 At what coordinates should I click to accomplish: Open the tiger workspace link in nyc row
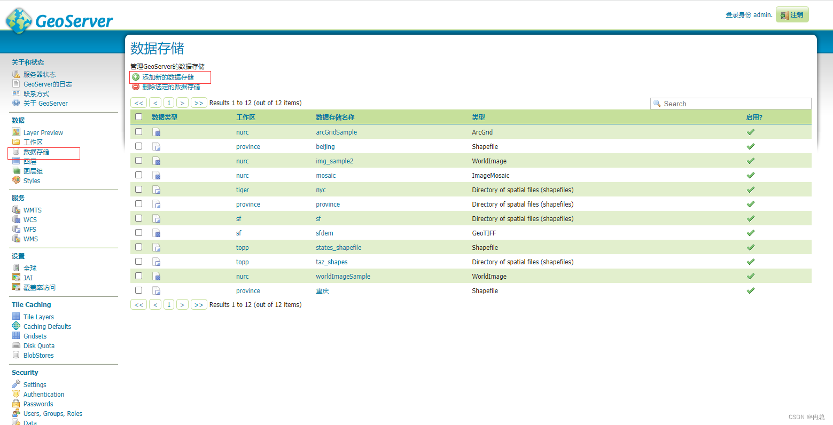coord(243,190)
